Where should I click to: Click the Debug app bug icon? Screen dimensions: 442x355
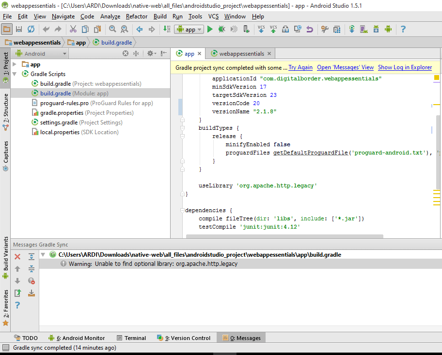point(222,29)
